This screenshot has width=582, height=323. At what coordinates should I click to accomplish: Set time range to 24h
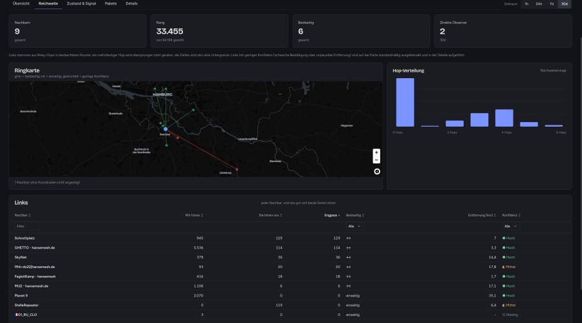pyautogui.click(x=539, y=4)
